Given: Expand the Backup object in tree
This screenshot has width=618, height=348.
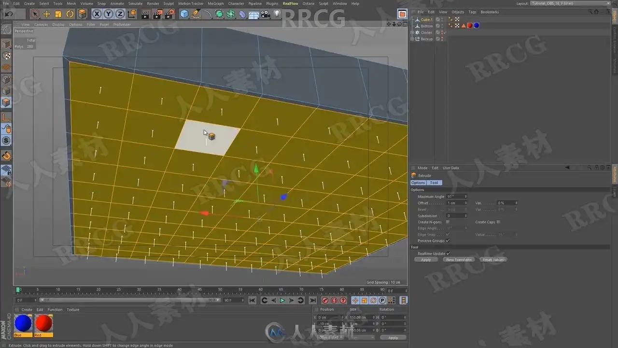Looking at the screenshot, I should tap(412, 39).
